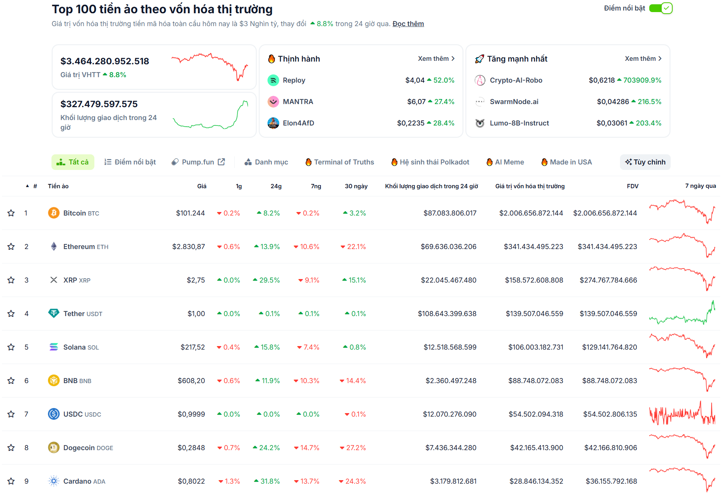
Task: Click the Cardano logo icon
Action: coord(54,481)
